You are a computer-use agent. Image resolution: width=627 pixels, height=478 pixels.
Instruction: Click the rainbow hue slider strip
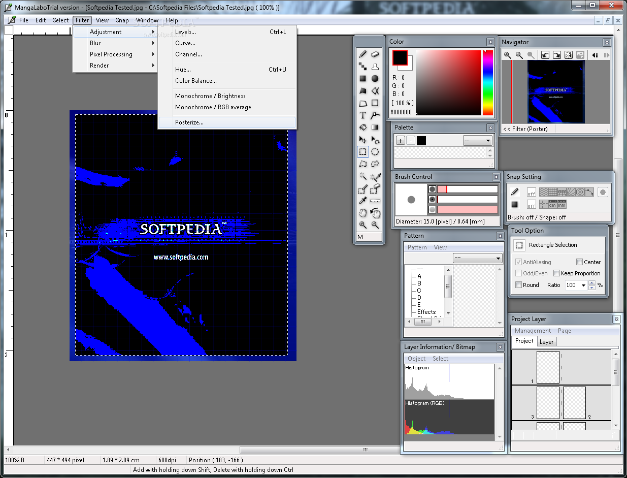coord(488,83)
